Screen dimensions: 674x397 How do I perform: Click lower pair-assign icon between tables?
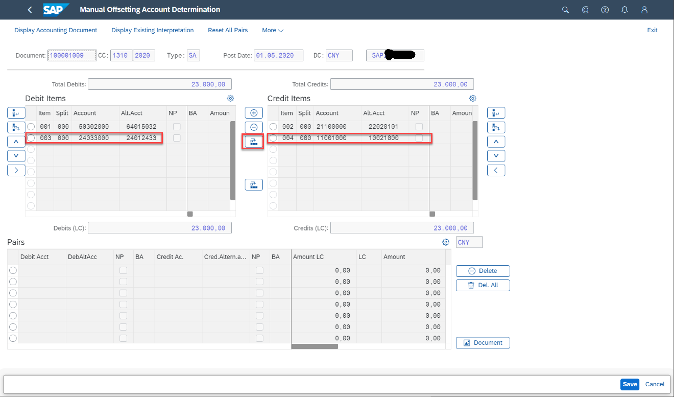[x=254, y=184]
